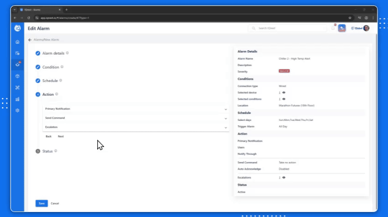Click the back arrow beside Alarms/New Alarm

30,40
